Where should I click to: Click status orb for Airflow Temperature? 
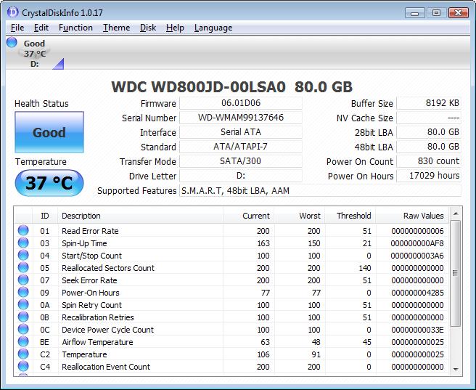(23, 342)
